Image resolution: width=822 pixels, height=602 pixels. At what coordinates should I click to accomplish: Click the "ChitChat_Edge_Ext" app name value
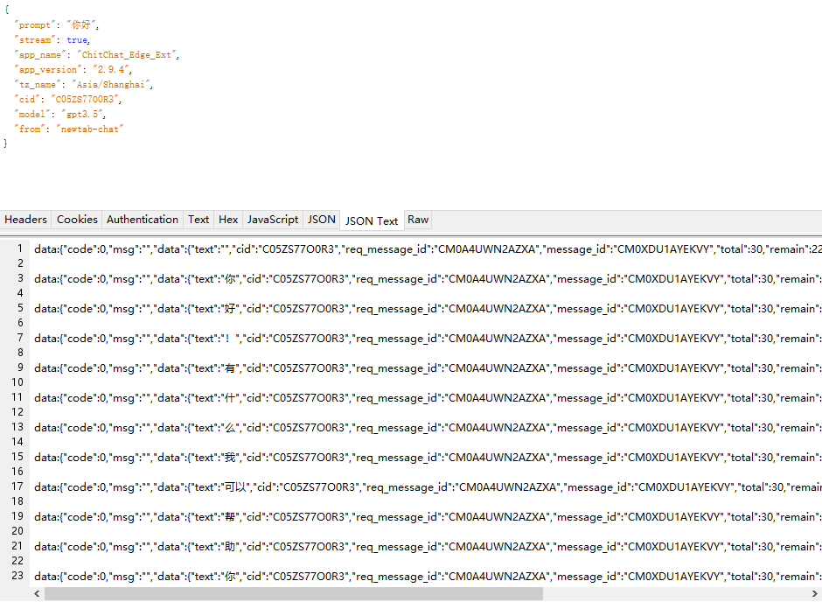[129, 55]
